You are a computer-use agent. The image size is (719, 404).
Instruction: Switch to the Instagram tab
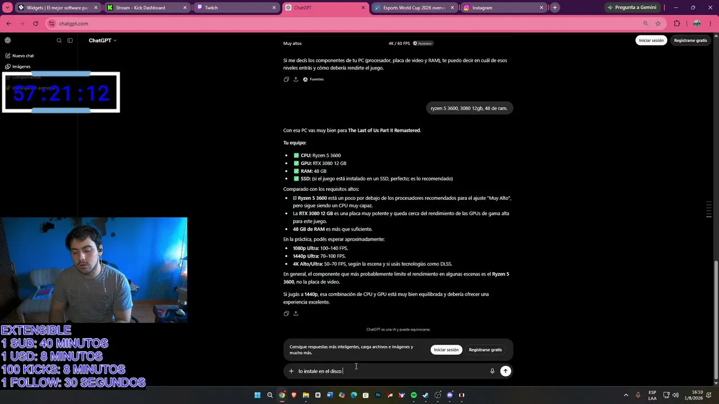503,8
